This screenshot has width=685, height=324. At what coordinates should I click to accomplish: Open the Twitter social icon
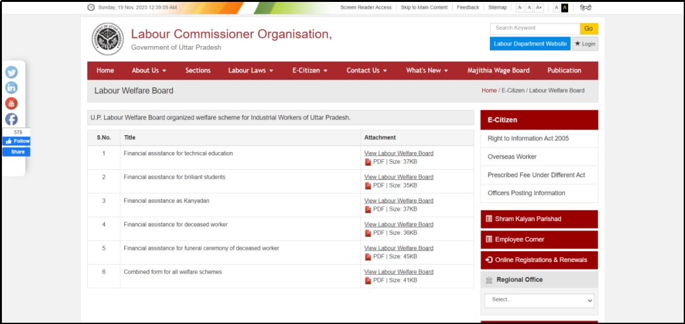(x=11, y=72)
